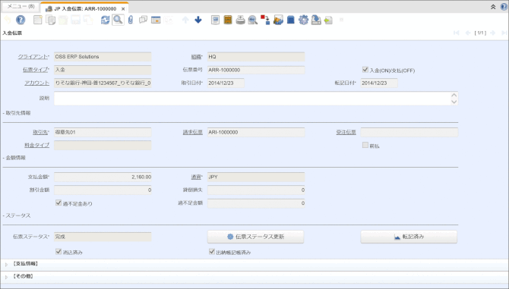Collapse the ステータス field group

[17, 215]
